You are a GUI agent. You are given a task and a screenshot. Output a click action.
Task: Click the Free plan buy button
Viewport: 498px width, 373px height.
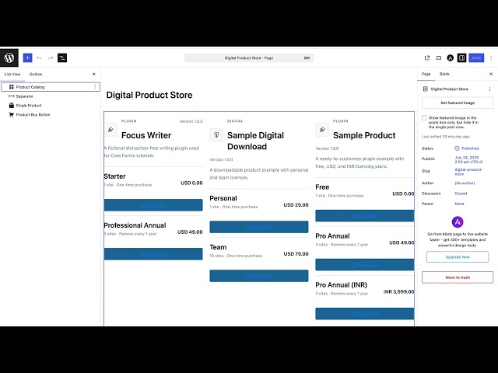click(365, 216)
